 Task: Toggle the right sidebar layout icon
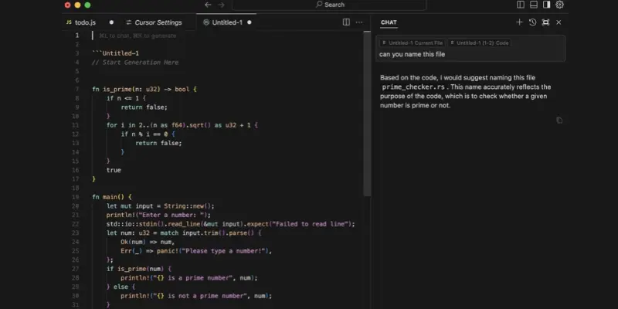pos(546,5)
